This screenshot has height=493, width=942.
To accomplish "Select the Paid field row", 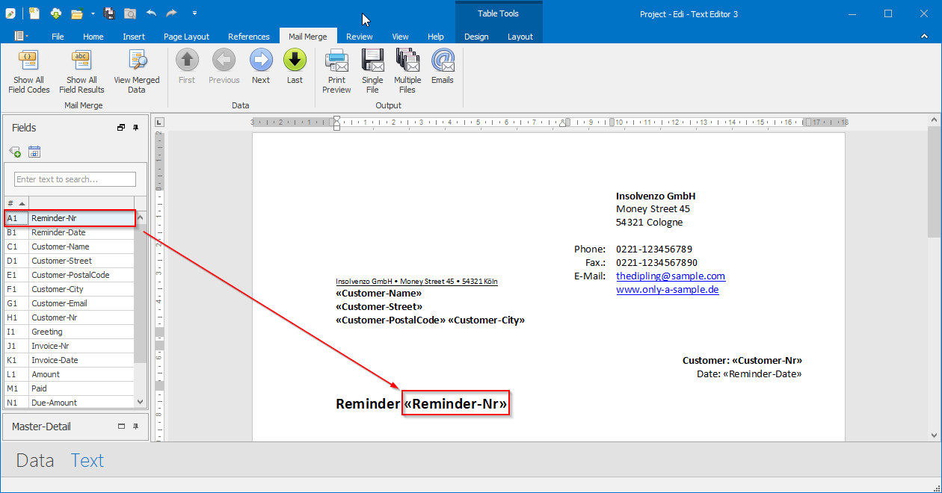I will 69,388.
